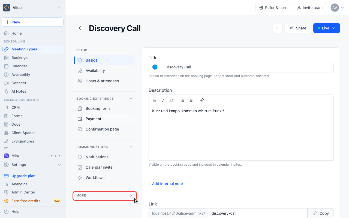The image size is (349, 218).
Task: Toggle underline formatting in the description toolbar
Action: pyautogui.click(x=171, y=100)
